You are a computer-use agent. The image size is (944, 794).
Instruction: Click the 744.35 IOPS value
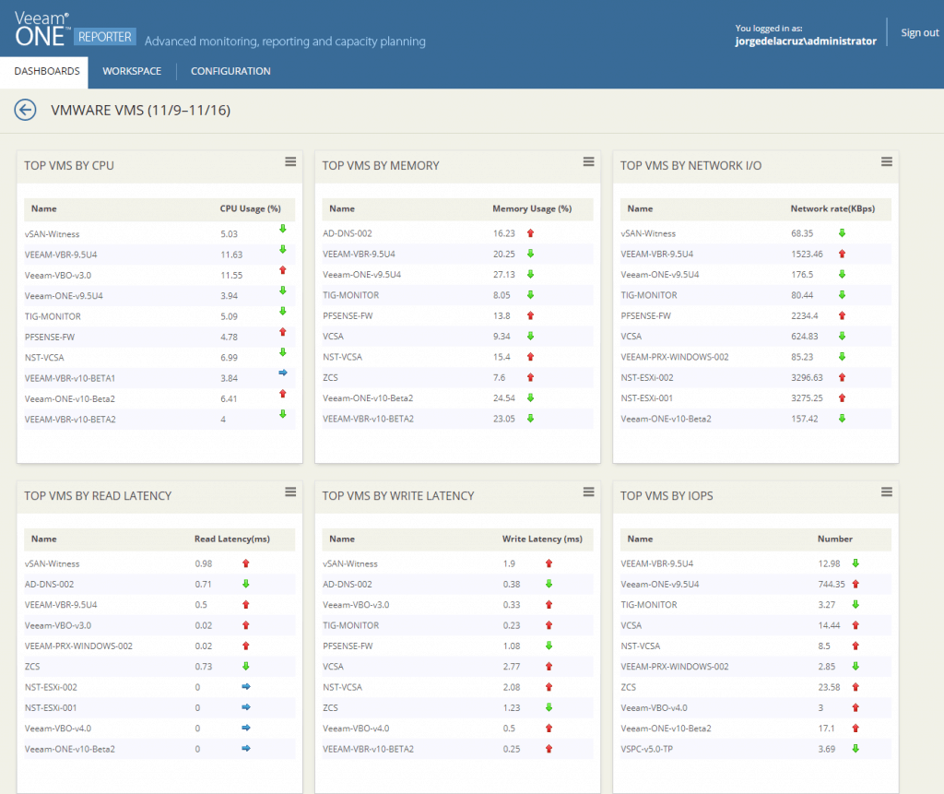(832, 584)
